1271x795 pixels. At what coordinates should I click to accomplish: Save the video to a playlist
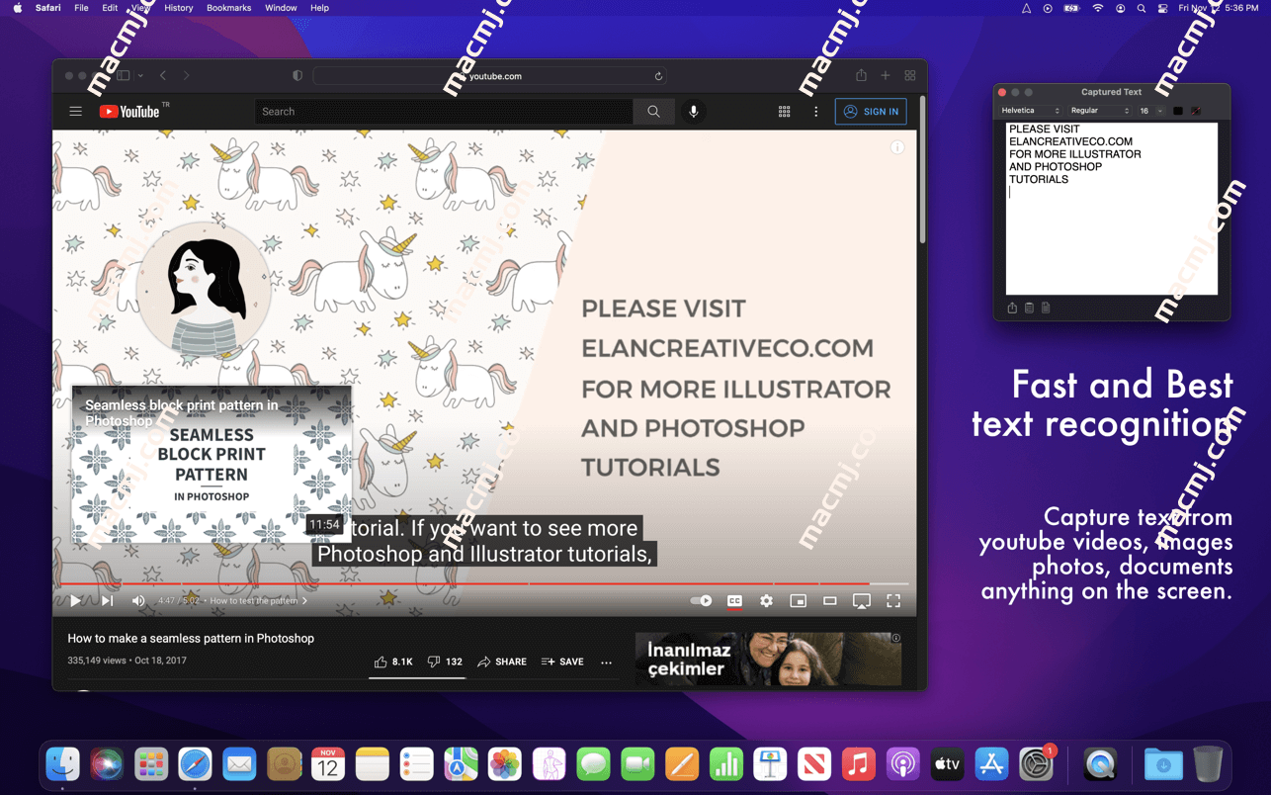point(562,662)
